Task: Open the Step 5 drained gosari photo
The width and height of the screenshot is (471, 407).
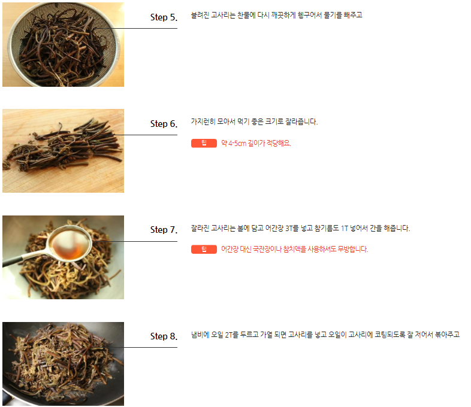Action: (63, 44)
